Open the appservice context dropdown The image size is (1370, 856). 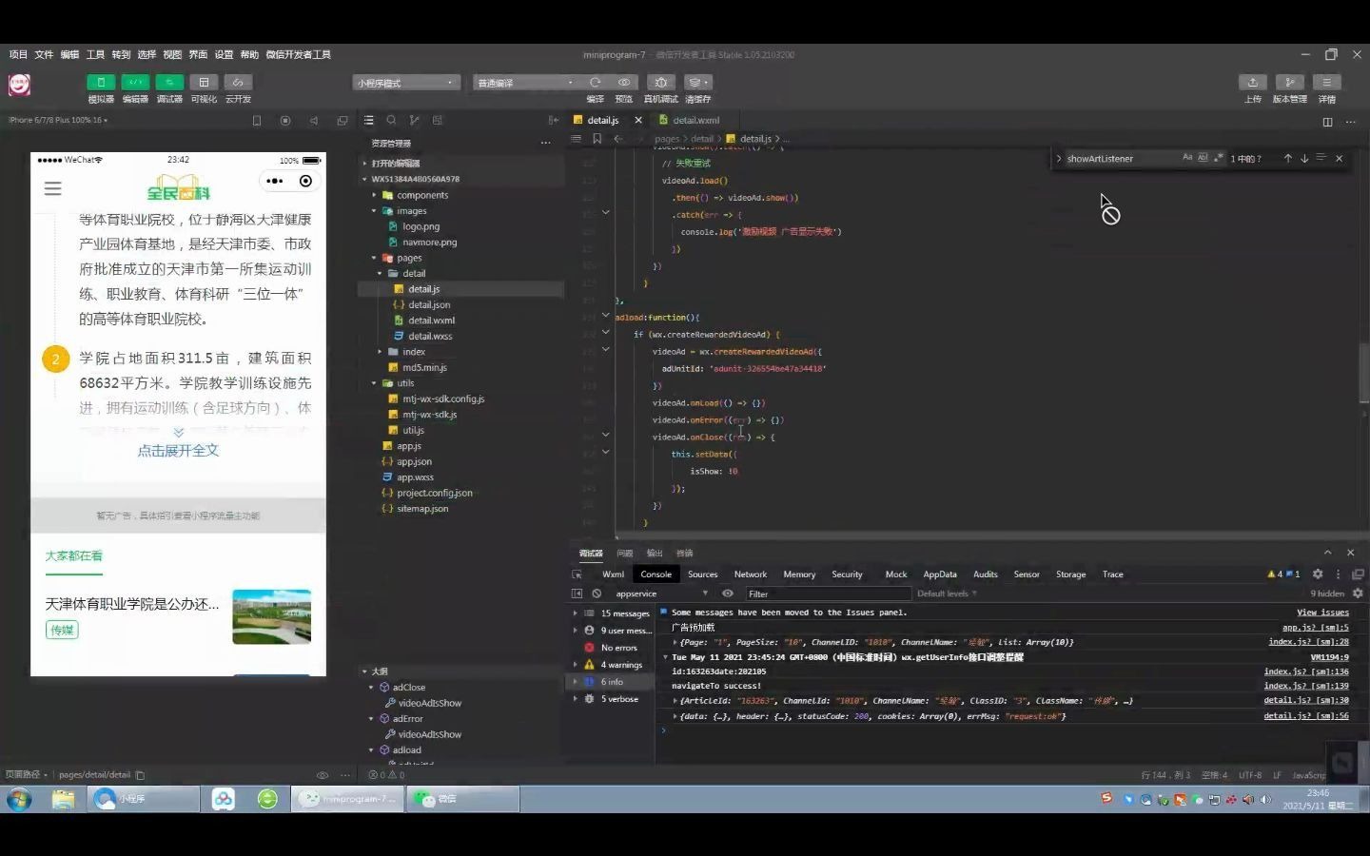click(x=661, y=593)
